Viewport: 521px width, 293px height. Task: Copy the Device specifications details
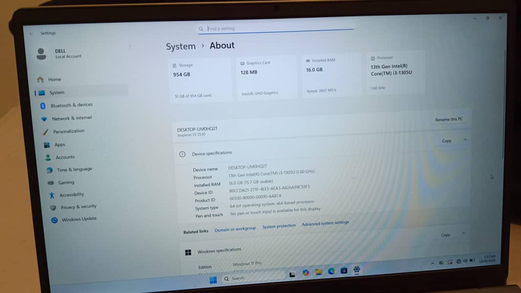pos(447,141)
